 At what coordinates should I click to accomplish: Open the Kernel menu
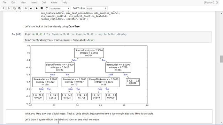click(54, 2)
